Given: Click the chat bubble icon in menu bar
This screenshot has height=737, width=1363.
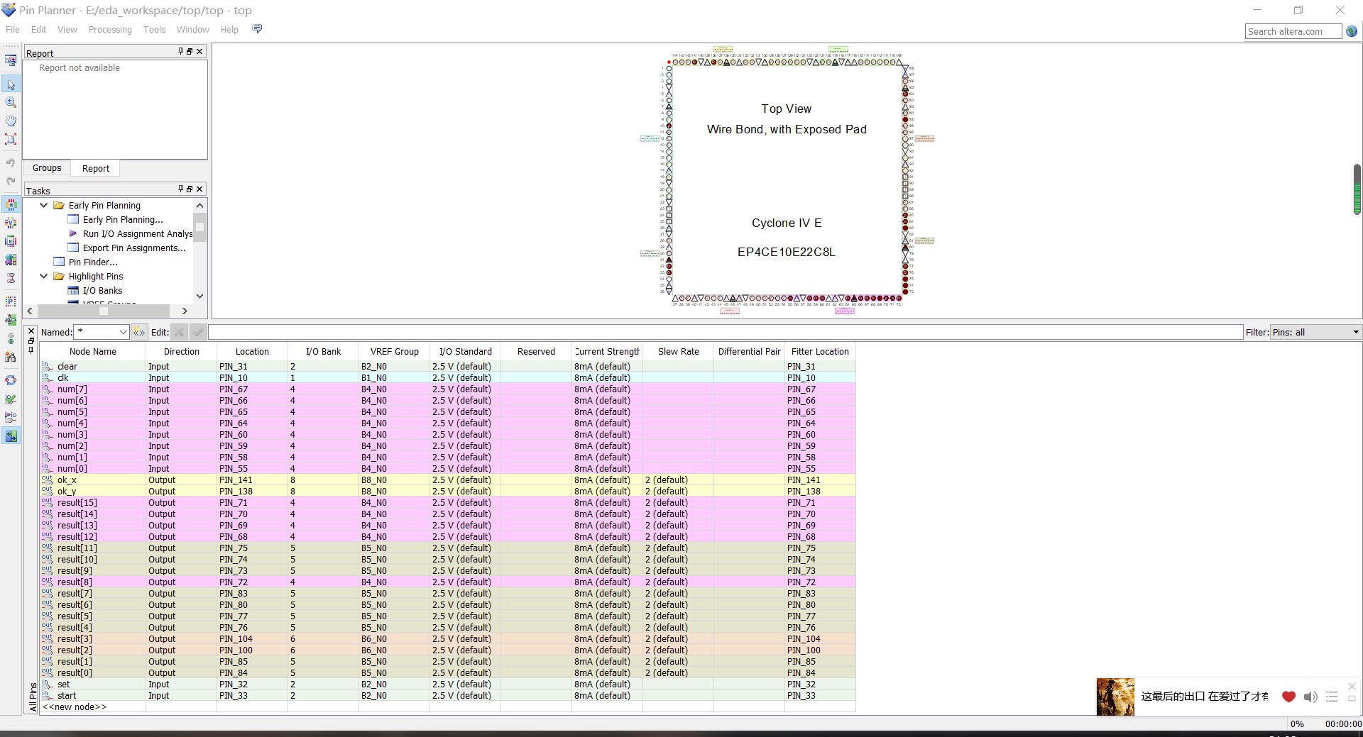Looking at the screenshot, I should (x=257, y=29).
